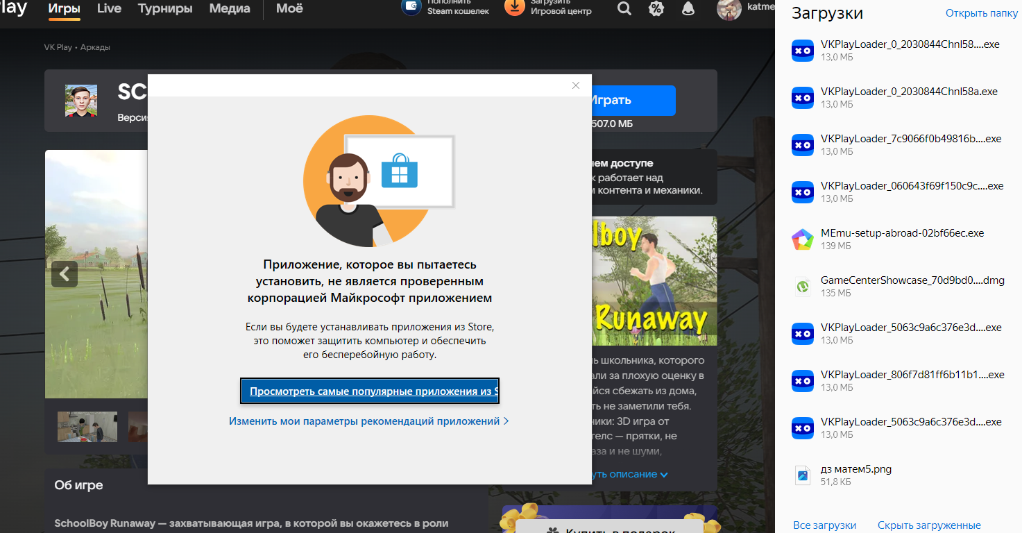Open the notifications bell icon
This screenshot has width=1022, height=533.
688,9
